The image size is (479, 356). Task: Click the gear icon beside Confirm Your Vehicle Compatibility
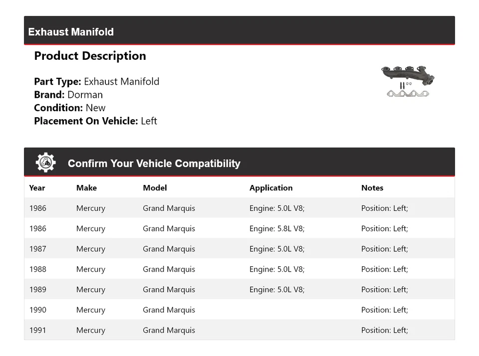click(x=45, y=163)
